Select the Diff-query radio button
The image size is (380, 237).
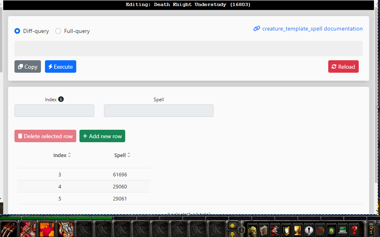pyautogui.click(x=17, y=31)
